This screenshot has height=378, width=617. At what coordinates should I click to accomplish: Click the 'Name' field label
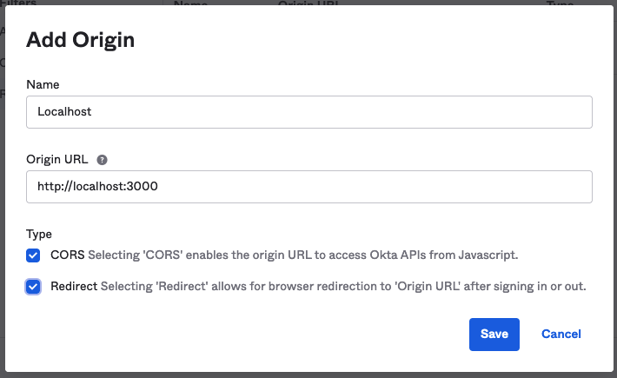[43, 84]
